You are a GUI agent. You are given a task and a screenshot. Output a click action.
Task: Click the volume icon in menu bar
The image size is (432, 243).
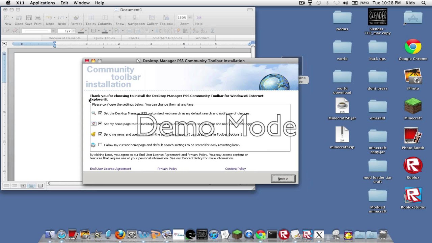pyautogui.click(x=345, y=3)
